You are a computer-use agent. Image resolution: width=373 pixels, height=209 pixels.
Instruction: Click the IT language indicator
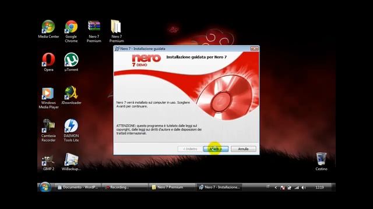click(268, 187)
